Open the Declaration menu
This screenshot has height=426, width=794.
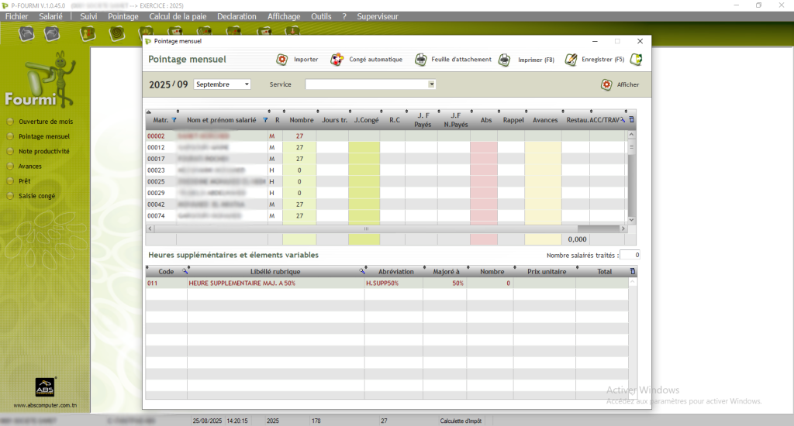click(x=236, y=16)
